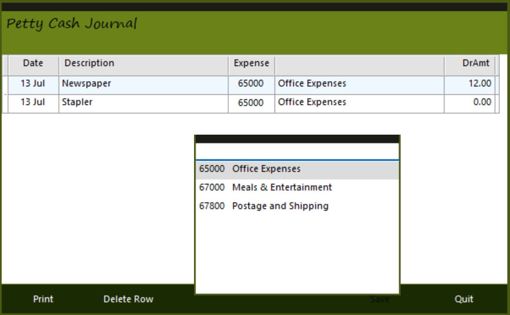Quit the Petty Cash Journal
Screen dimensions: 510x315
(x=464, y=299)
